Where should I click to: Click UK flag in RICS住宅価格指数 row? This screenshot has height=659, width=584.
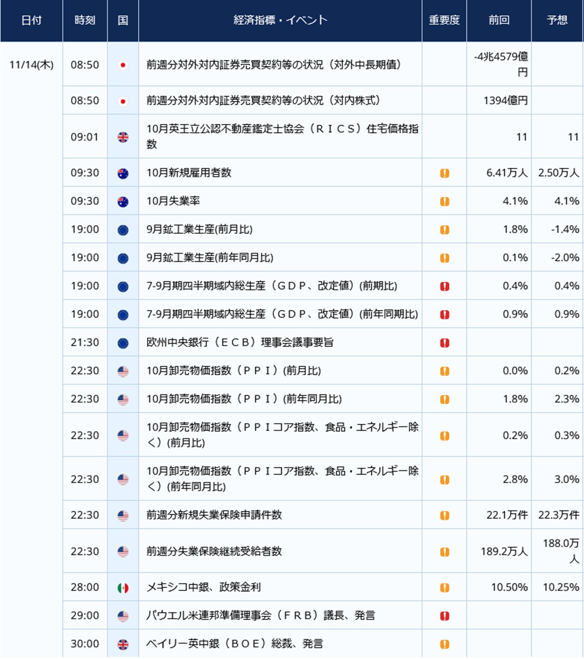click(123, 137)
